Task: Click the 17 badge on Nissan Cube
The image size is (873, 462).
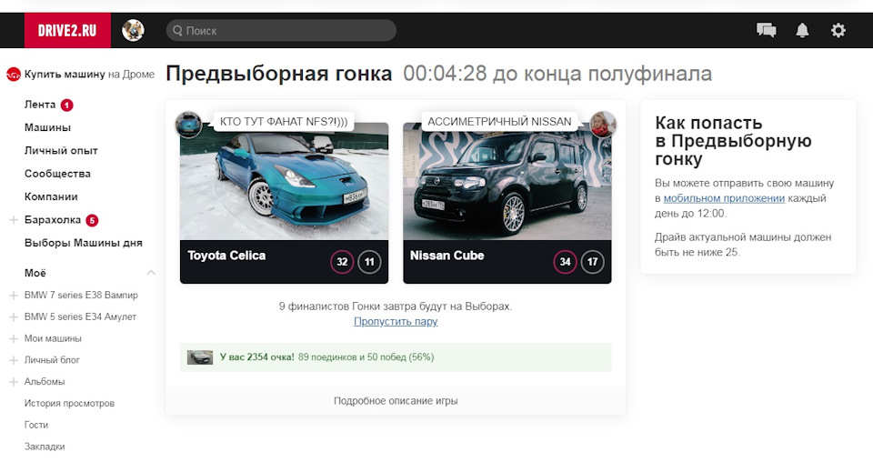Action: 592,262
